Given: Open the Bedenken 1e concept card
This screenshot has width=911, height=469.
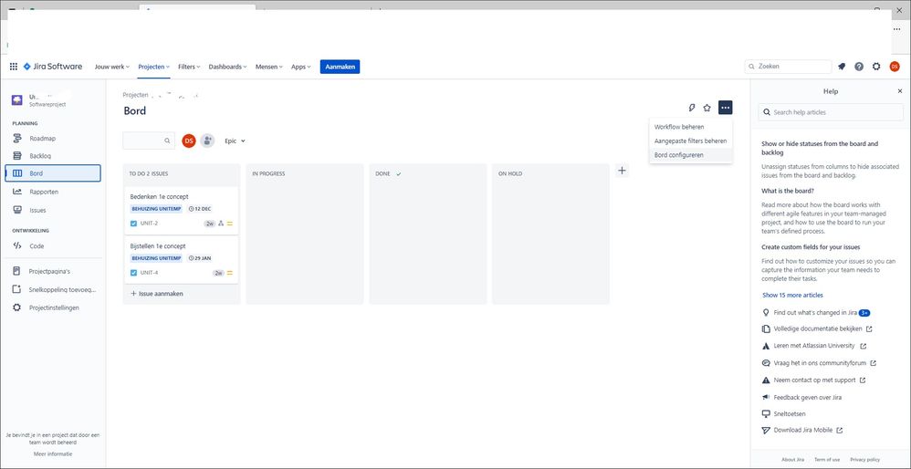Looking at the screenshot, I should (x=182, y=210).
